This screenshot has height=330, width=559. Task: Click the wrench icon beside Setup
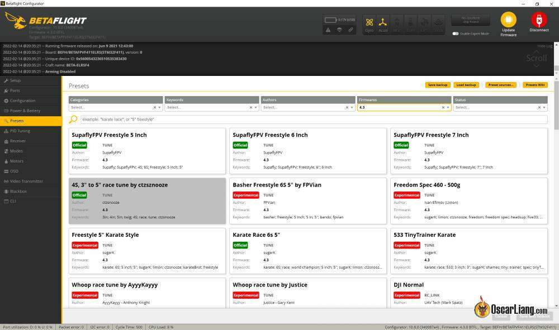pos(6,81)
